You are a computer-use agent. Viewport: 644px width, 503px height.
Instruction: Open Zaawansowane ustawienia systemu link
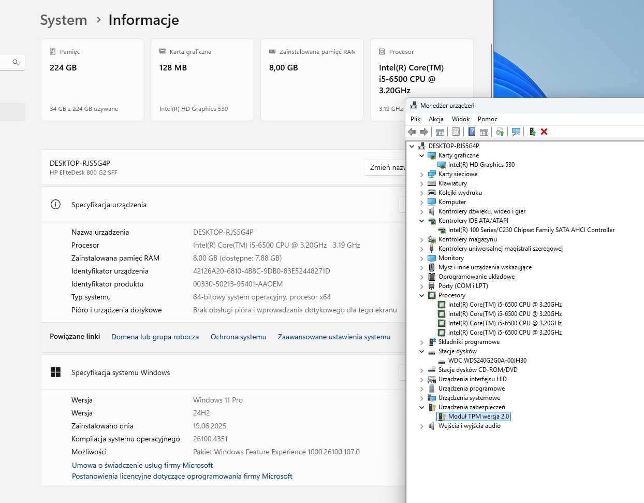tap(334, 337)
